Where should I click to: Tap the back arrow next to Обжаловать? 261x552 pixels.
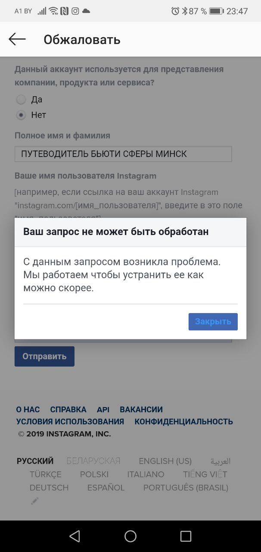tap(17, 39)
